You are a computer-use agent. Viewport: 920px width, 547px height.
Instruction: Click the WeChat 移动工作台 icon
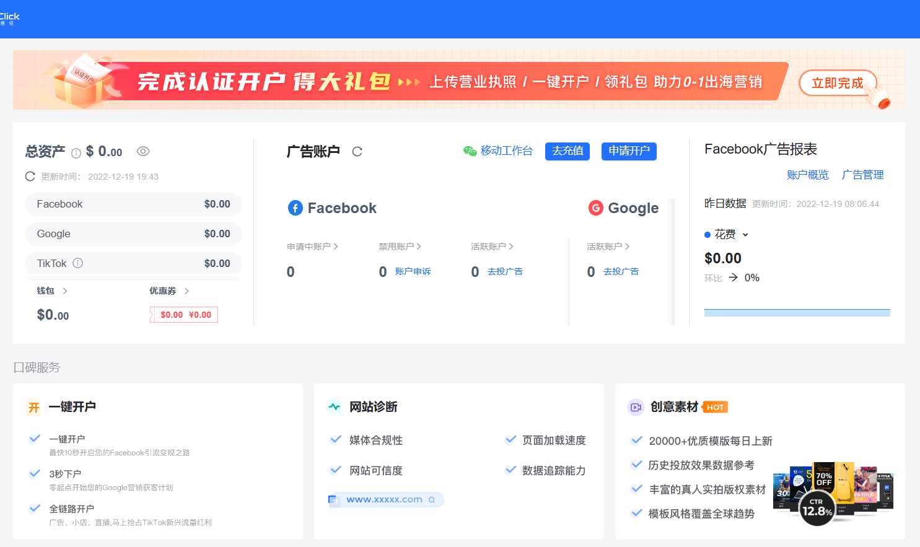pyautogui.click(x=470, y=151)
